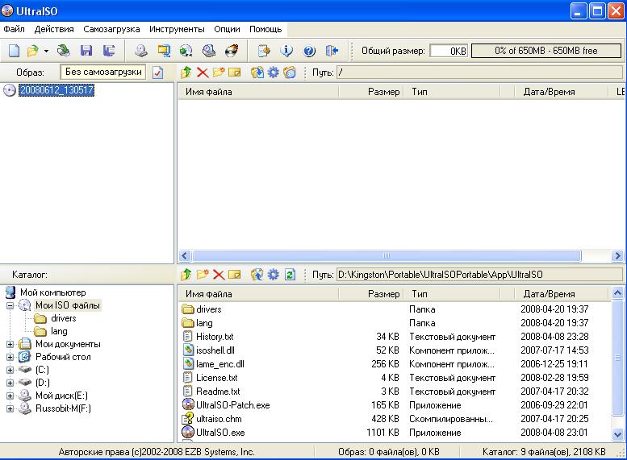Open the recent files dropdown arrow beside Open

click(46, 51)
